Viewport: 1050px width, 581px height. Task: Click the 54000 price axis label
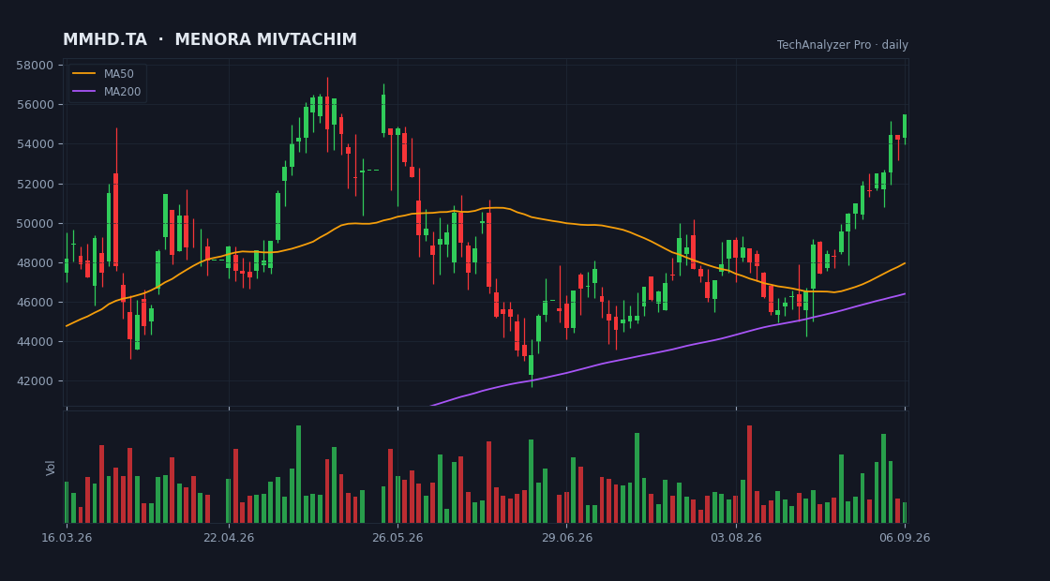(x=35, y=144)
